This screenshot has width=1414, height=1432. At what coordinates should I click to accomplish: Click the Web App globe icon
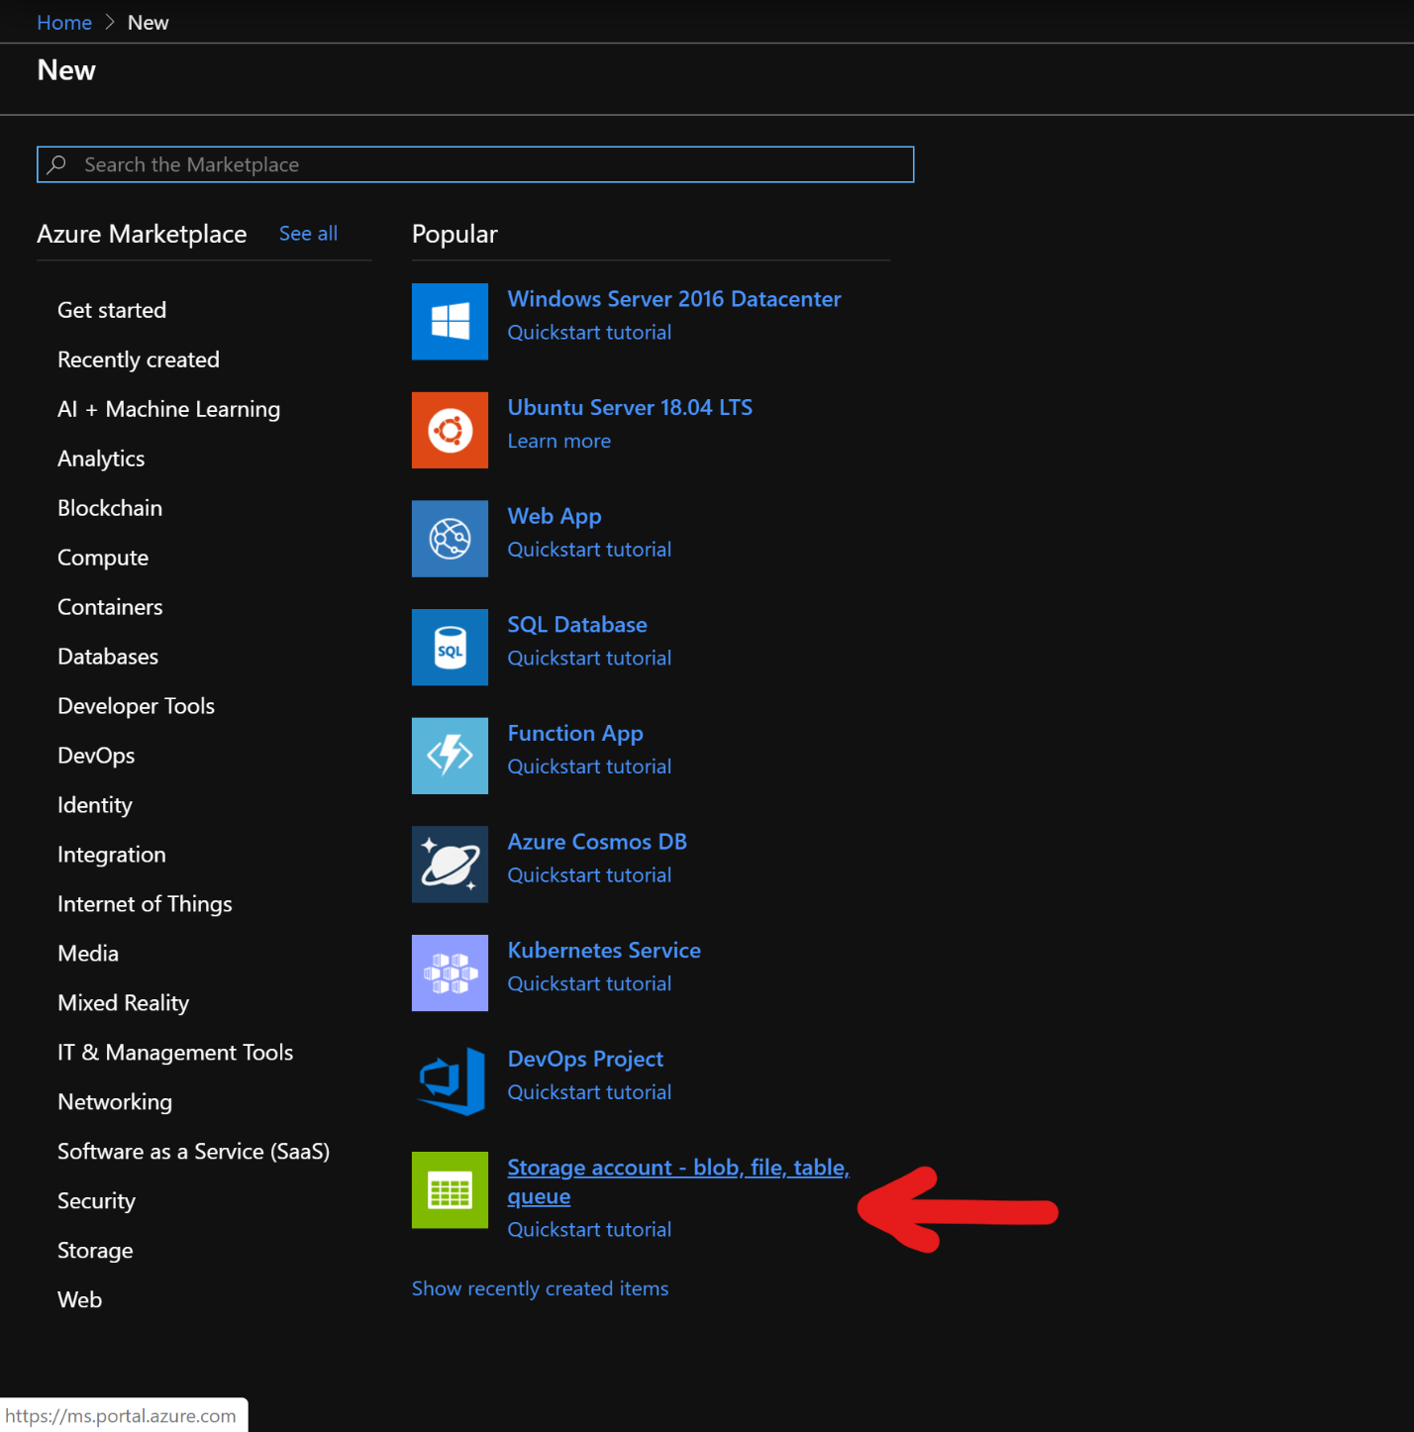(450, 539)
